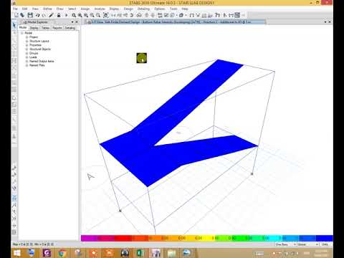Select the rubber band zoom magnifier icon
This screenshot has width=344, height=258.
(x=74, y=15)
